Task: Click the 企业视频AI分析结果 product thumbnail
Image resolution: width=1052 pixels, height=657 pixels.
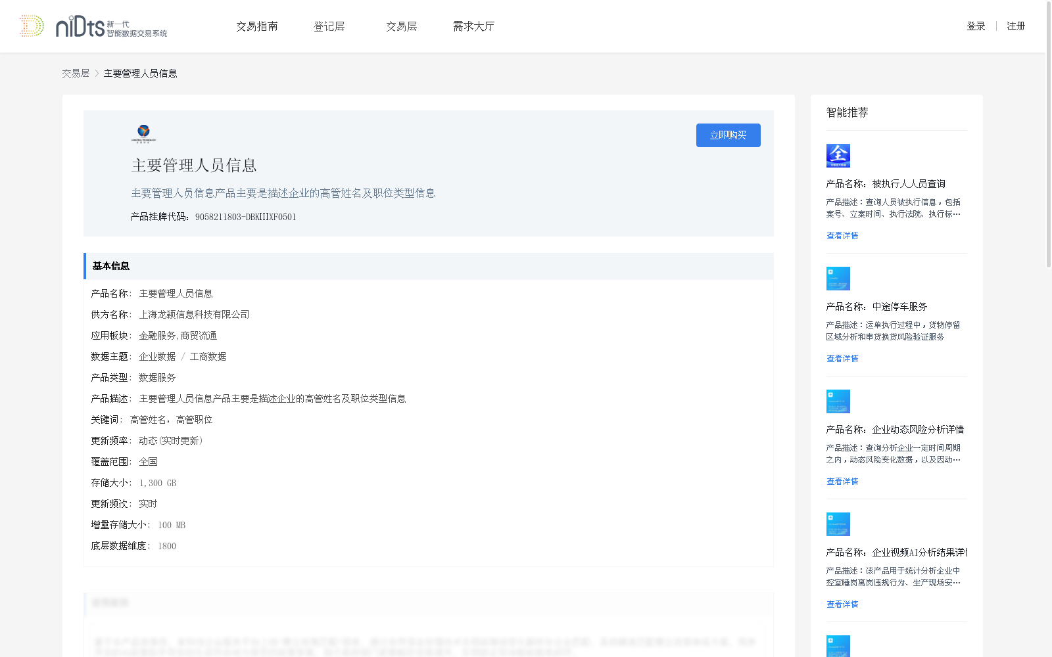Action: 838,524
